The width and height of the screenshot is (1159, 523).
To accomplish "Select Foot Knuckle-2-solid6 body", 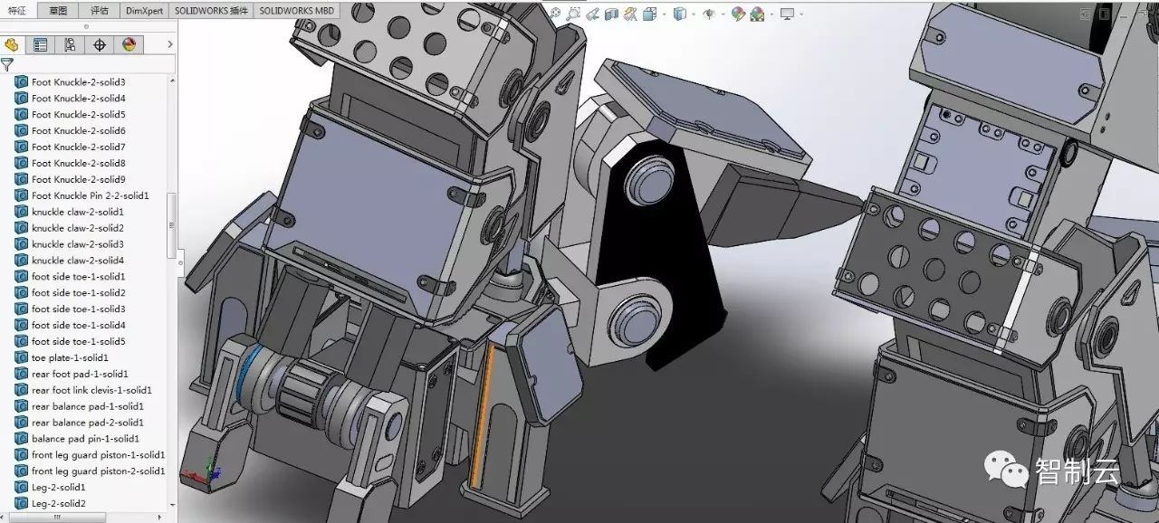I will pos(79,130).
